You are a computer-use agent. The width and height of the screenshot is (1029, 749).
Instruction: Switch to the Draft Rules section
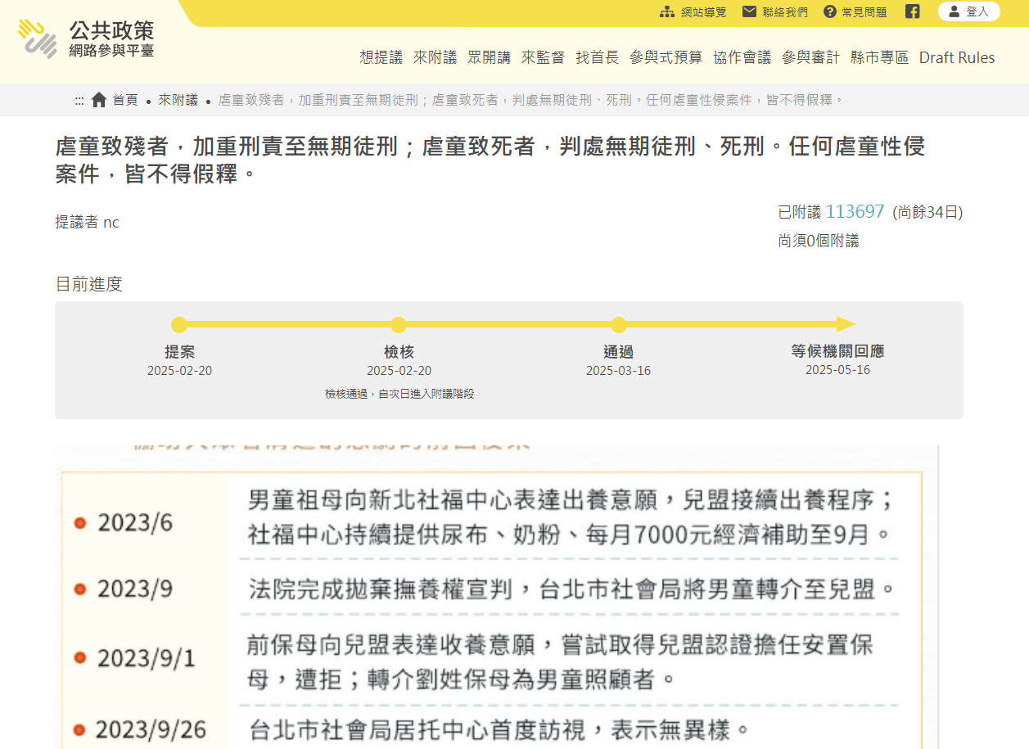tap(956, 58)
